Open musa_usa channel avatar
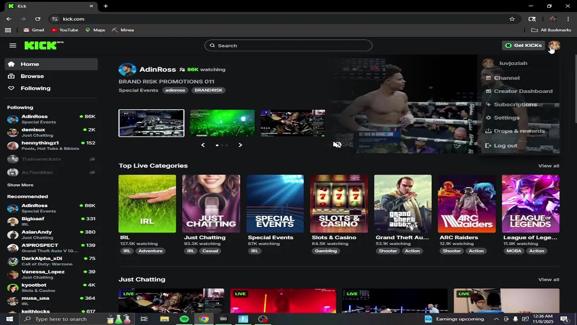The image size is (577, 325). coord(13,301)
